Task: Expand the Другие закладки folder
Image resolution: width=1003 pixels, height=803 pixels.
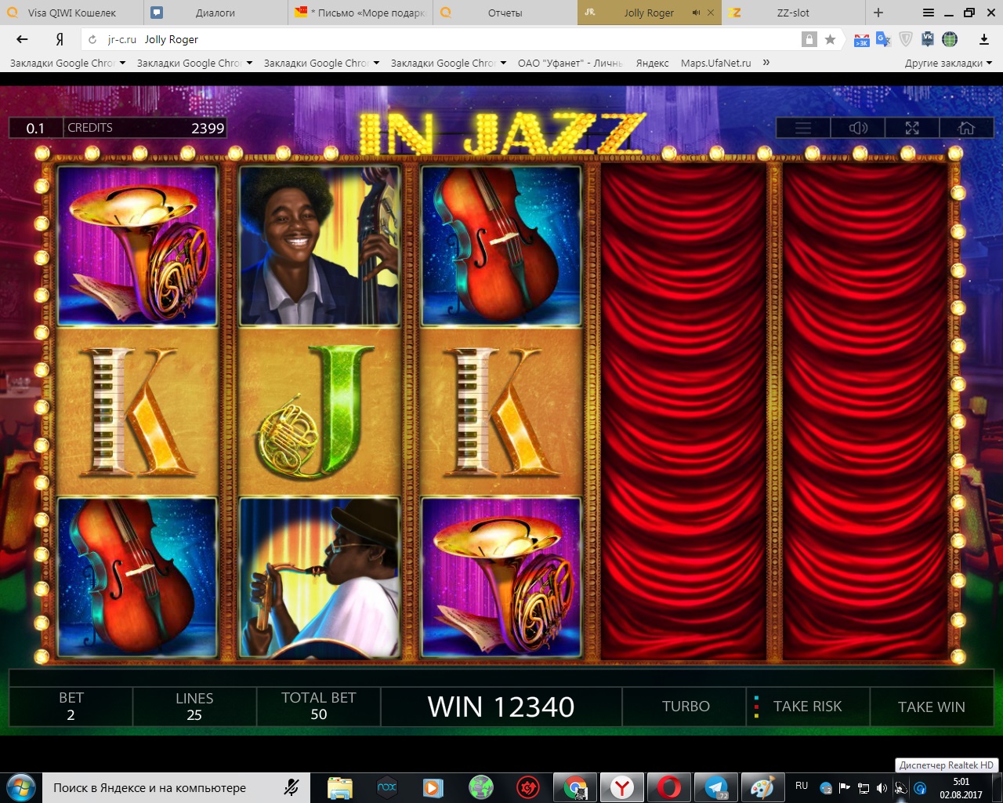Action: (x=948, y=63)
